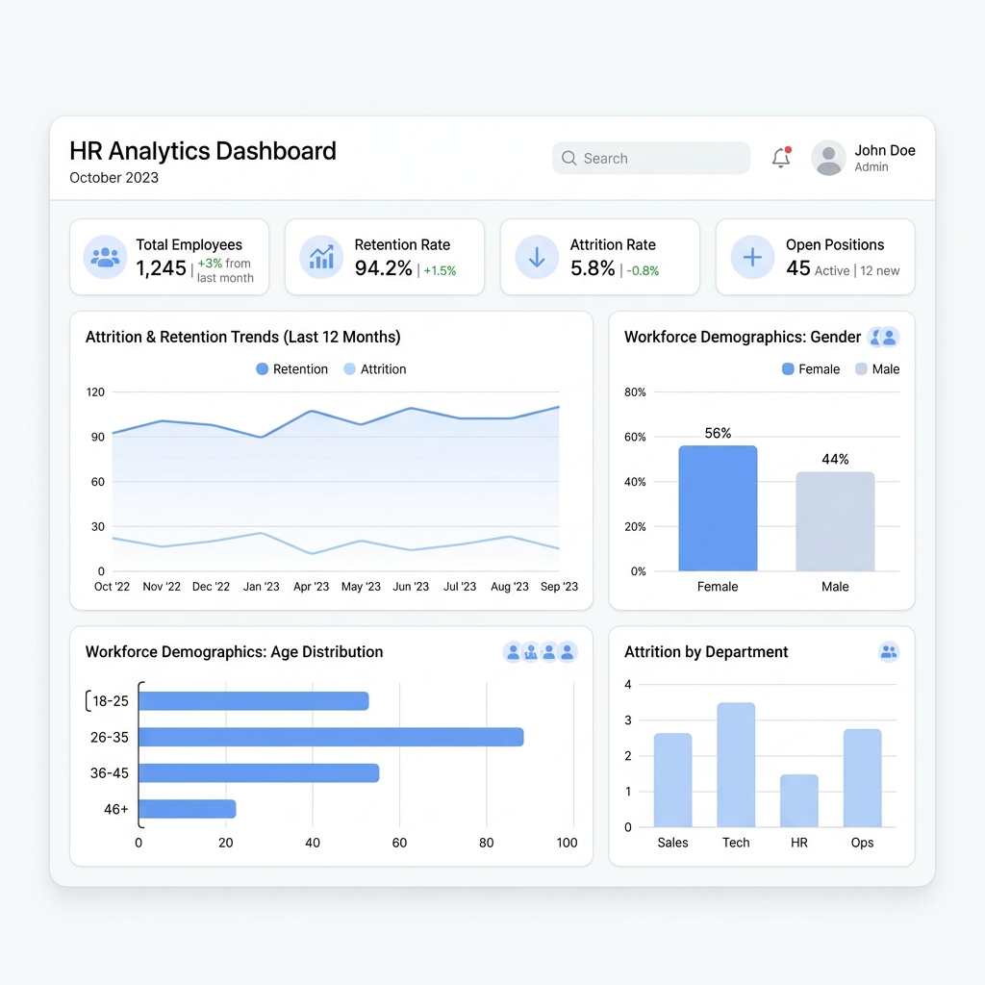Image resolution: width=985 pixels, height=985 pixels.
Task: Toggle the Attrition legend indicator
Action: click(350, 368)
